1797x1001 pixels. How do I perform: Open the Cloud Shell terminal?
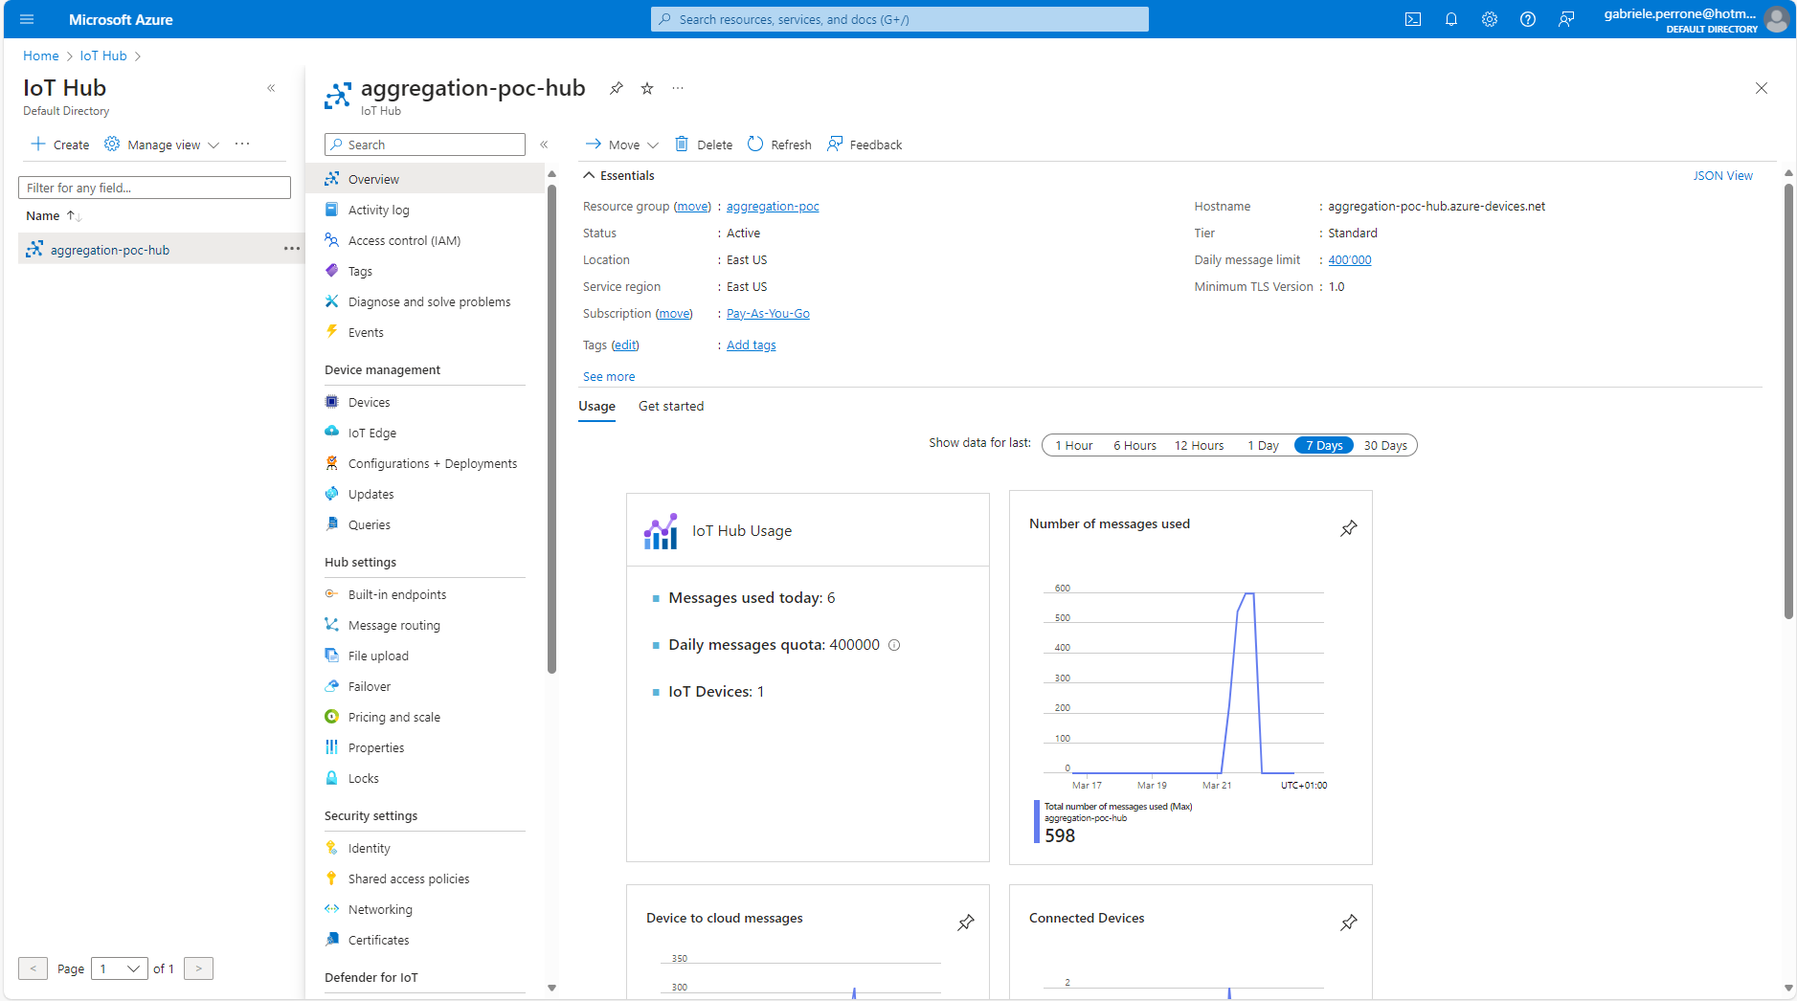(1413, 19)
